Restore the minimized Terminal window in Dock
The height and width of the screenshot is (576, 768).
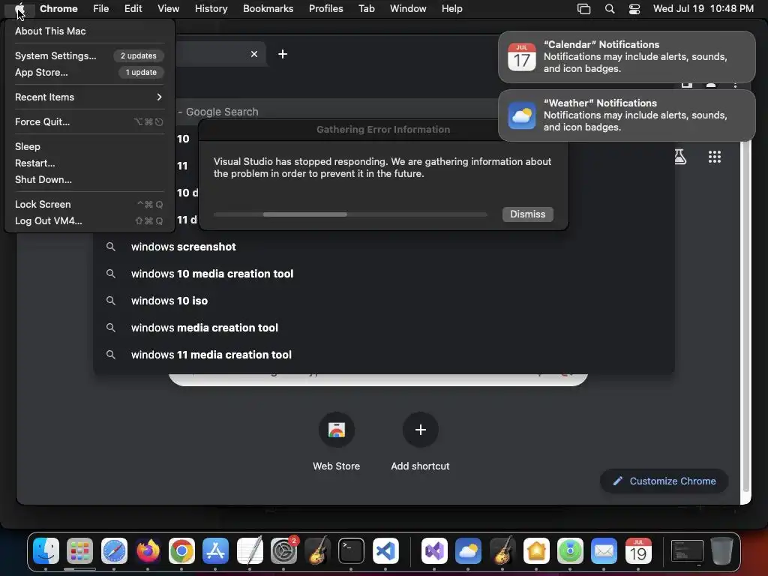coord(687,551)
